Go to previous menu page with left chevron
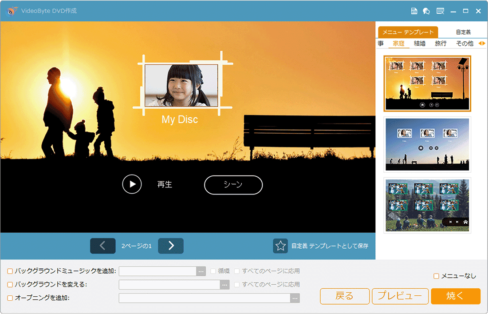 tap(102, 246)
